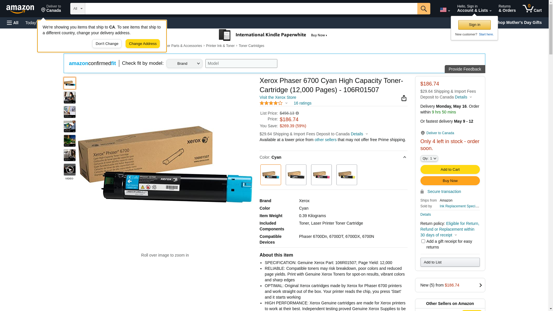553x311 pixels.
Task: Select the yellow toner color option
Action: 347,175
